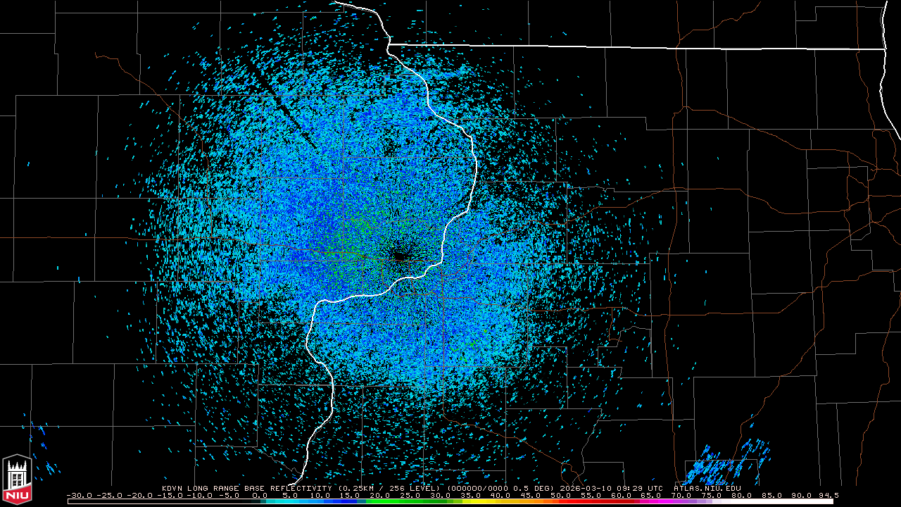Click the "40.0" scale label
The height and width of the screenshot is (507, 901).
[501, 495]
